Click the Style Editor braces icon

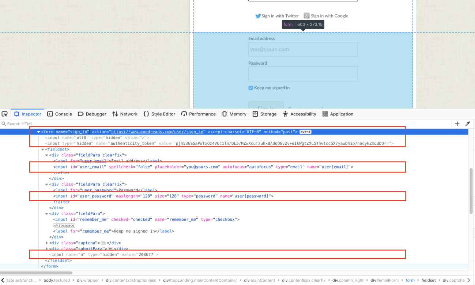(x=146, y=114)
